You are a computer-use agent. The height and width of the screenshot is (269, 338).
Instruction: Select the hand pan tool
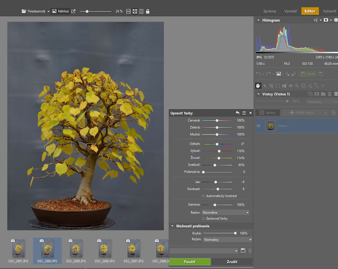pos(258,85)
